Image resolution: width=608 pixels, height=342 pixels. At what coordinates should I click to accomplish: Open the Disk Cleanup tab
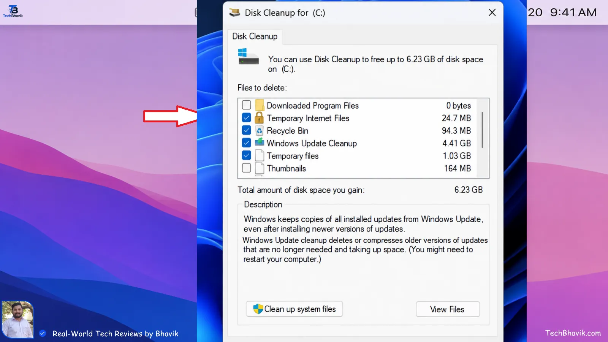tap(255, 36)
